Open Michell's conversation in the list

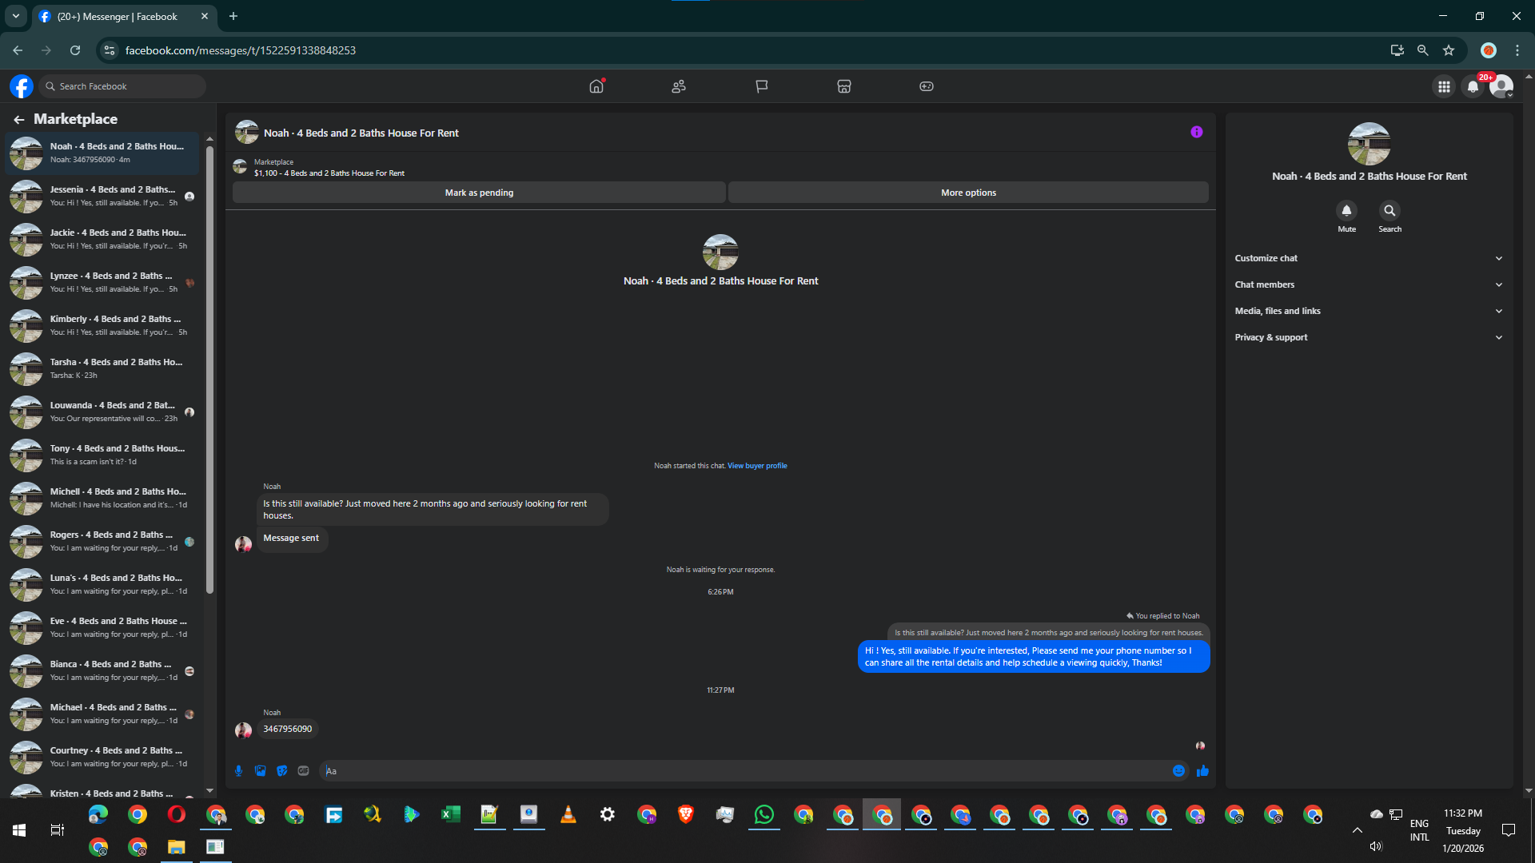[x=102, y=499]
